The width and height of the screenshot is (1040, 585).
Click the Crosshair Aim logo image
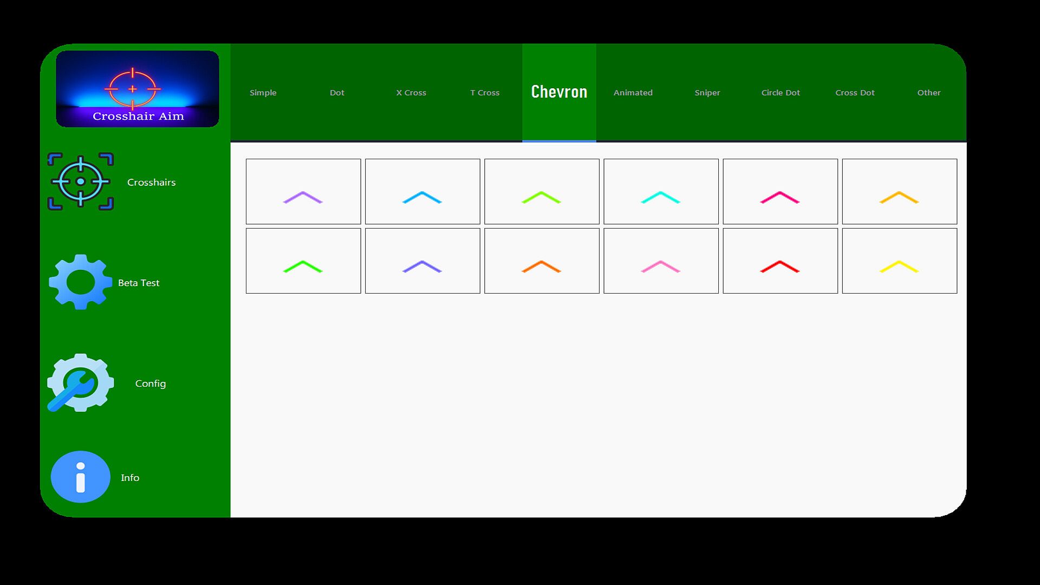[x=138, y=89]
